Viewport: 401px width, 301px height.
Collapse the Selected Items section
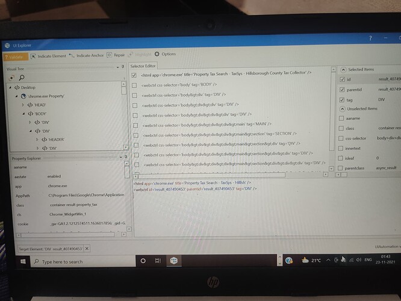[x=343, y=70]
